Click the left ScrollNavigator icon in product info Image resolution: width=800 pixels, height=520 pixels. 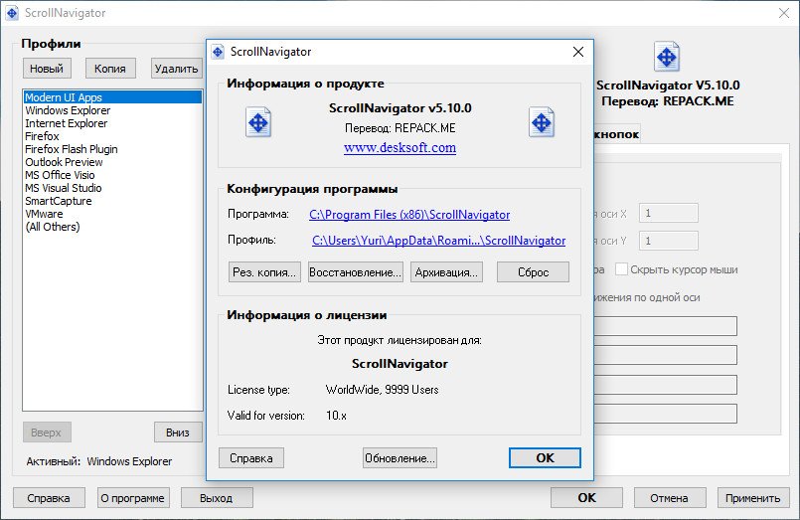[x=258, y=122]
